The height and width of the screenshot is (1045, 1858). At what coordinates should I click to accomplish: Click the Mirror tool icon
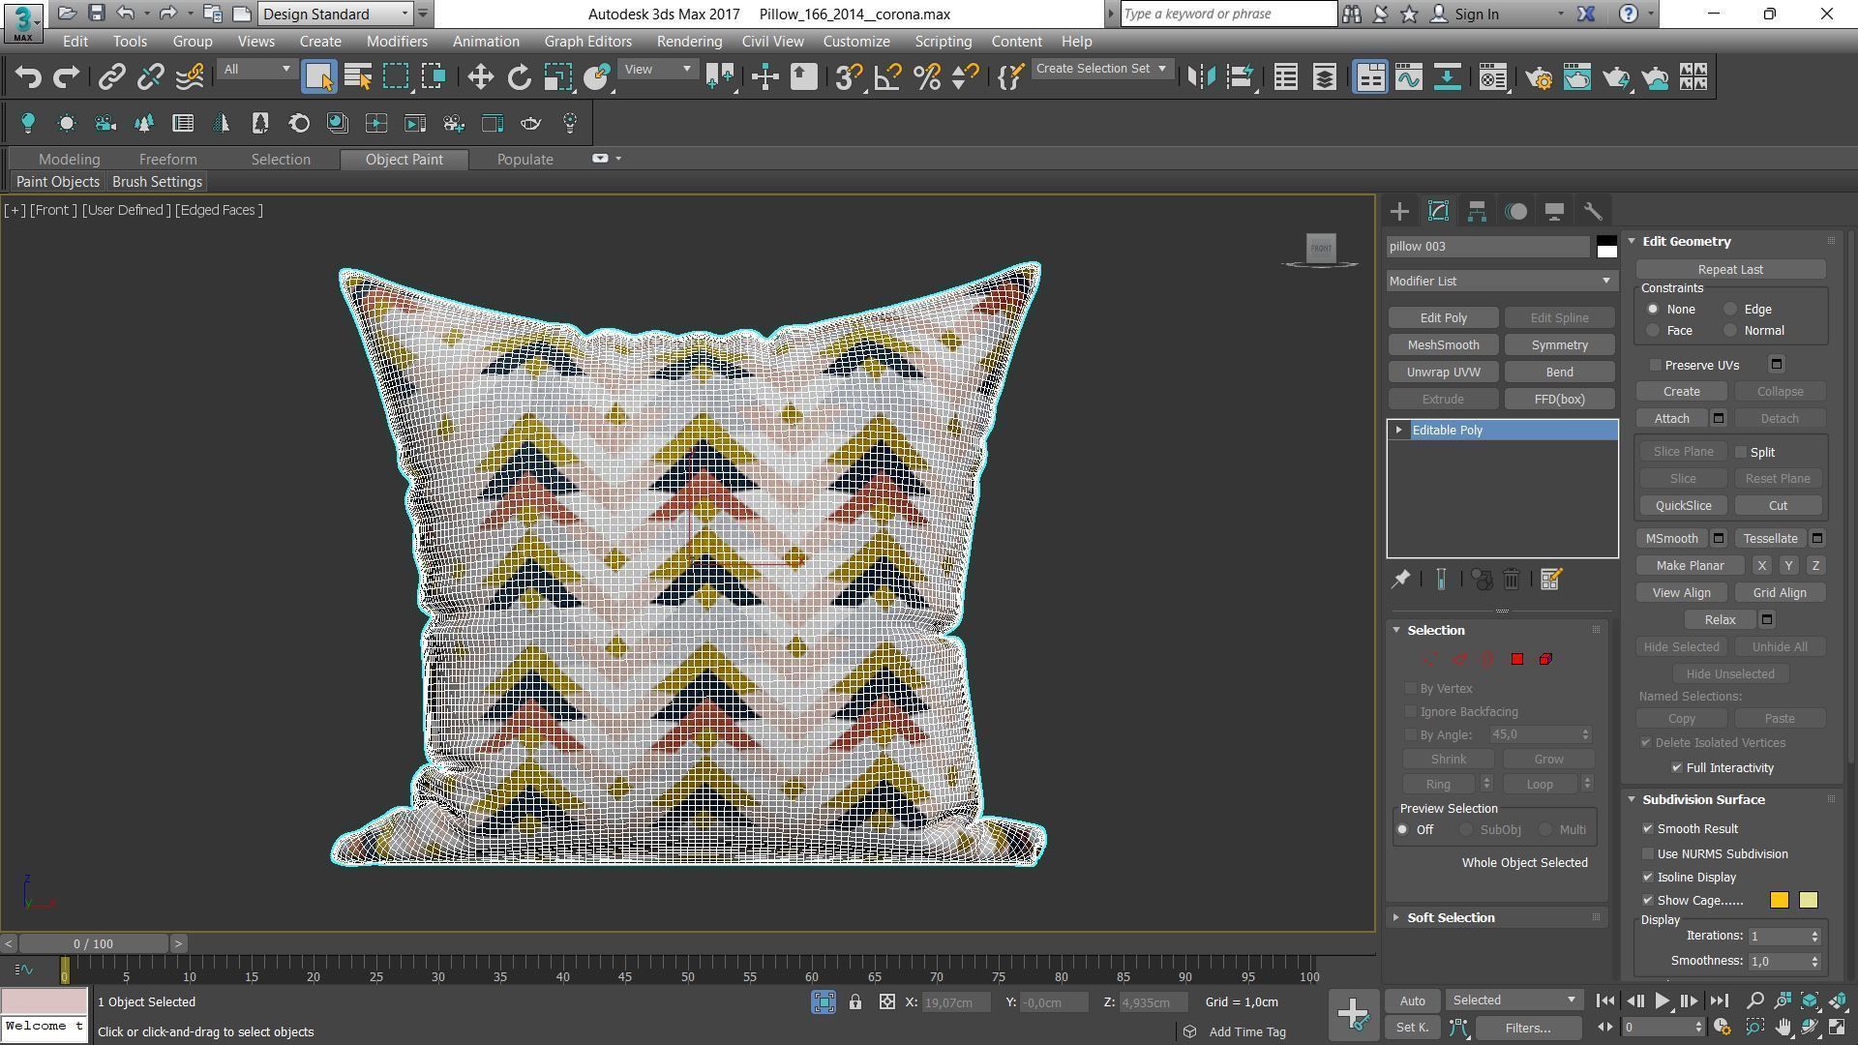[x=1201, y=77]
